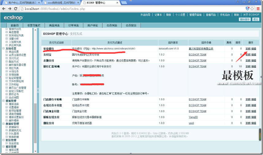The image size is (263, 155).
Task: Collapse the 模板管理 tree group
Action: click(x=3, y=101)
